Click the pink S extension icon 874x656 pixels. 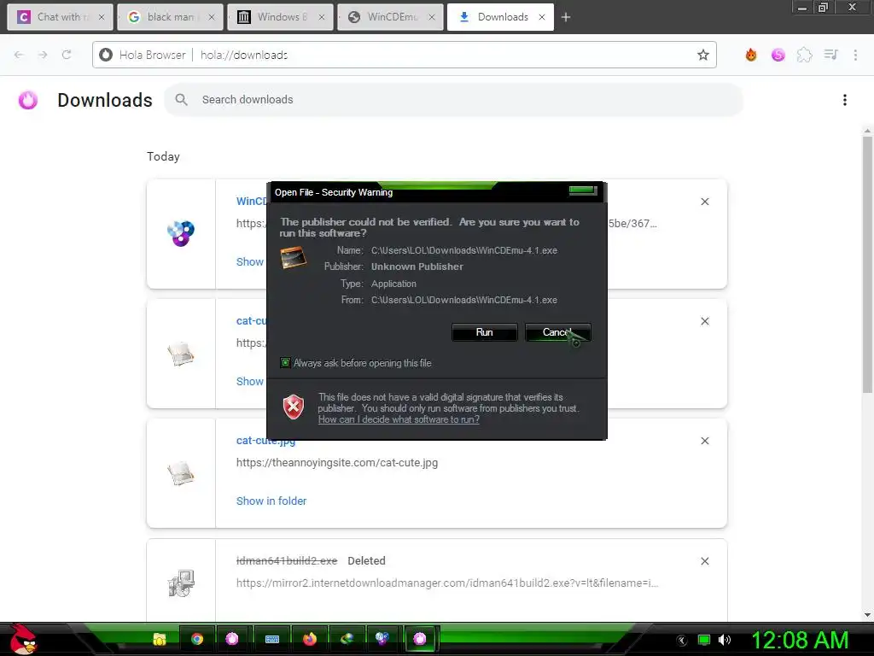778,55
